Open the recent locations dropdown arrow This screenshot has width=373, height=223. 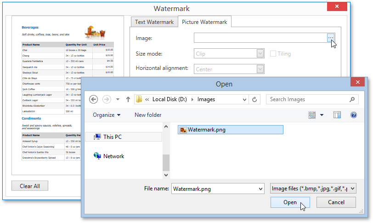click(x=118, y=99)
